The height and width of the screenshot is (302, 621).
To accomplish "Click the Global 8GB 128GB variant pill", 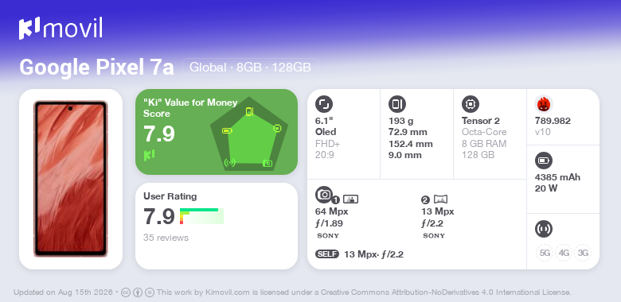I will pos(250,68).
